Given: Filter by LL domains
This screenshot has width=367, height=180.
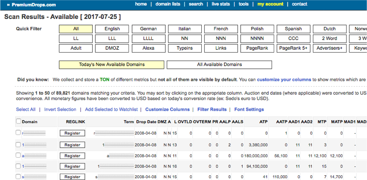Looking at the screenshot, I should 76,38.
